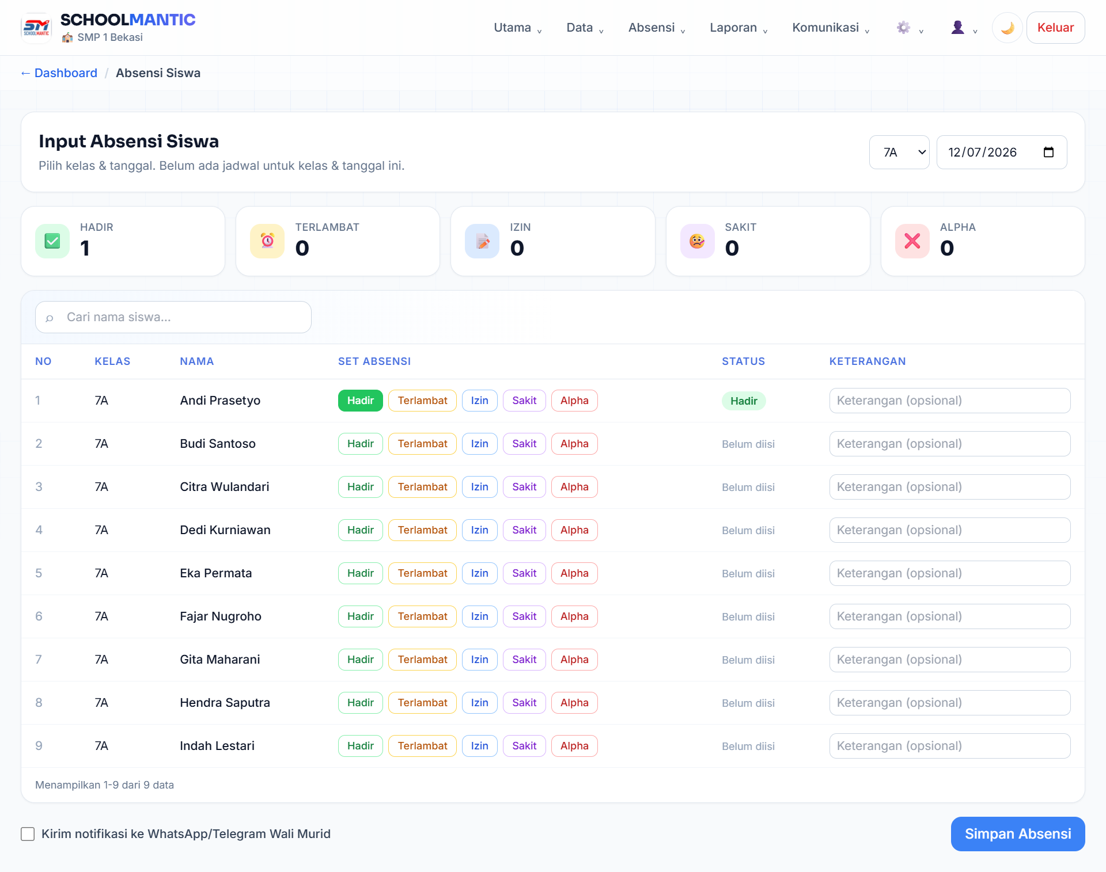Click the Simpan Absensi button
Screen dimensions: 1106x872
[x=1018, y=833]
